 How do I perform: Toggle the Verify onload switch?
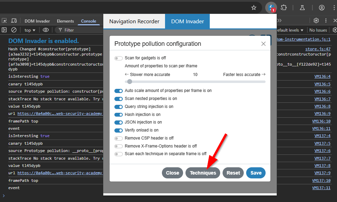point(119,131)
